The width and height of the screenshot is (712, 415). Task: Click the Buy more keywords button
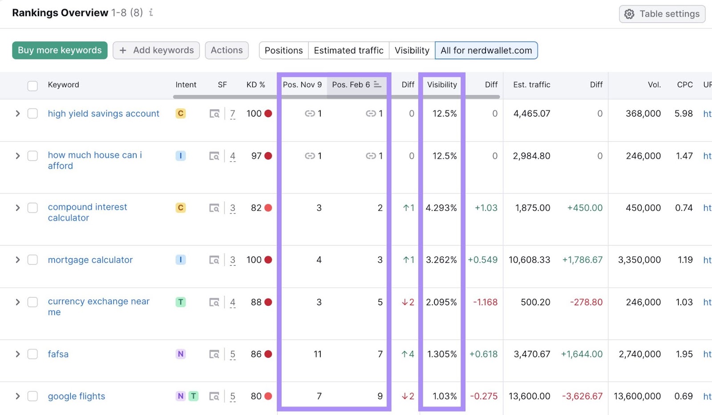[x=60, y=50]
